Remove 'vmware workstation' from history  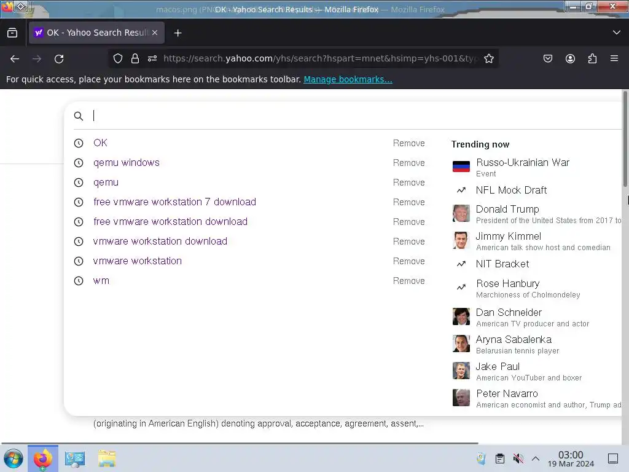[x=408, y=261]
